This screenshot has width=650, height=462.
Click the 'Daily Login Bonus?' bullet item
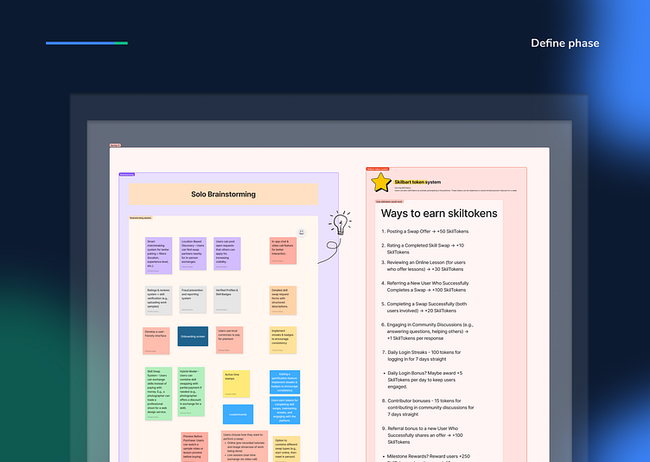(x=423, y=380)
